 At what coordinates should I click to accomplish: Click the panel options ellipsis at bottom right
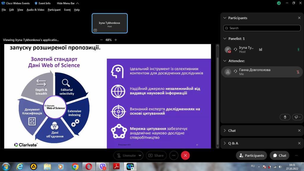pos(296,155)
